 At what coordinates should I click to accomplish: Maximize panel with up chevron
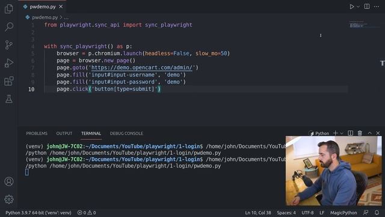click(369, 133)
